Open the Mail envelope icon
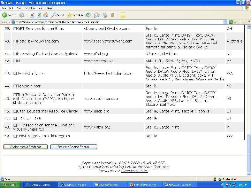The height and width of the screenshot is (188, 251). 96,15
